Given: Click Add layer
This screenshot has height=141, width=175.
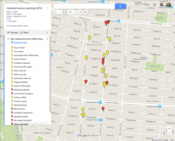Looking at the screenshot, I should (x=13, y=32).
